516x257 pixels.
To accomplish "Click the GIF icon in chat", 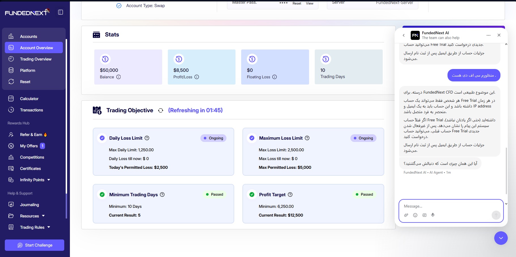I will (424, 215).
